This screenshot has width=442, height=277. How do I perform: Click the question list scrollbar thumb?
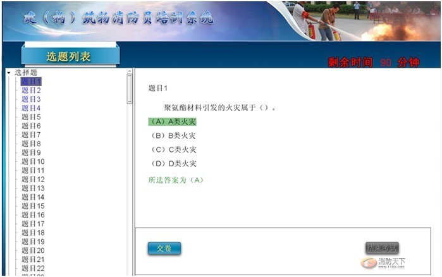(x=130, y=89)
